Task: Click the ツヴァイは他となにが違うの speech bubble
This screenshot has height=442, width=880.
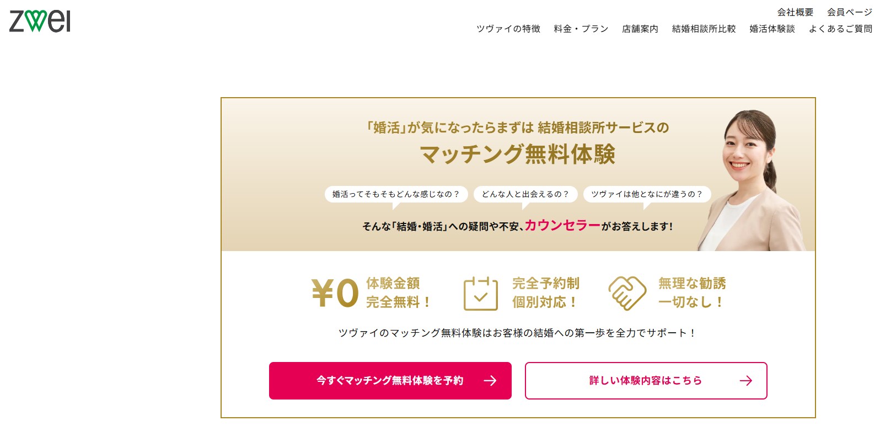Action: tap(647, 194)
